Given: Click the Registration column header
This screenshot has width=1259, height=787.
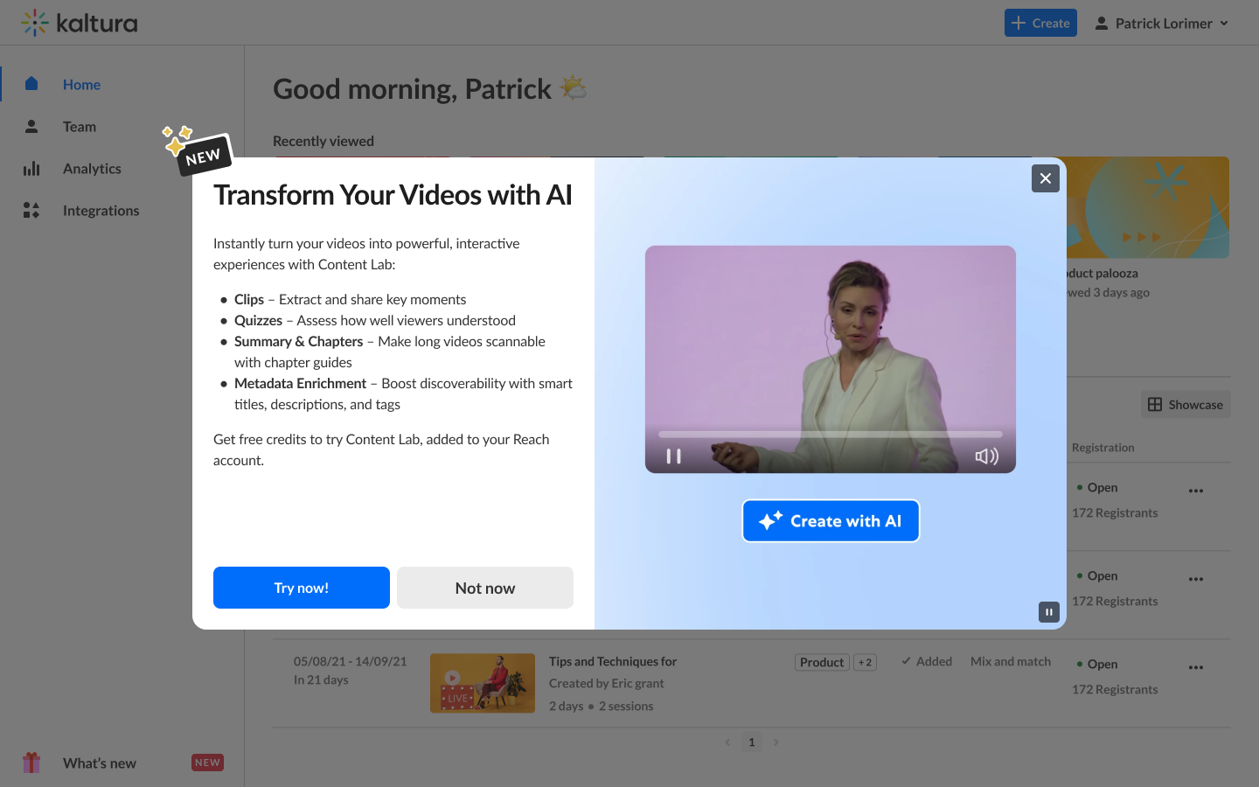Looking at the screenshot, I should pos(1103,447).
